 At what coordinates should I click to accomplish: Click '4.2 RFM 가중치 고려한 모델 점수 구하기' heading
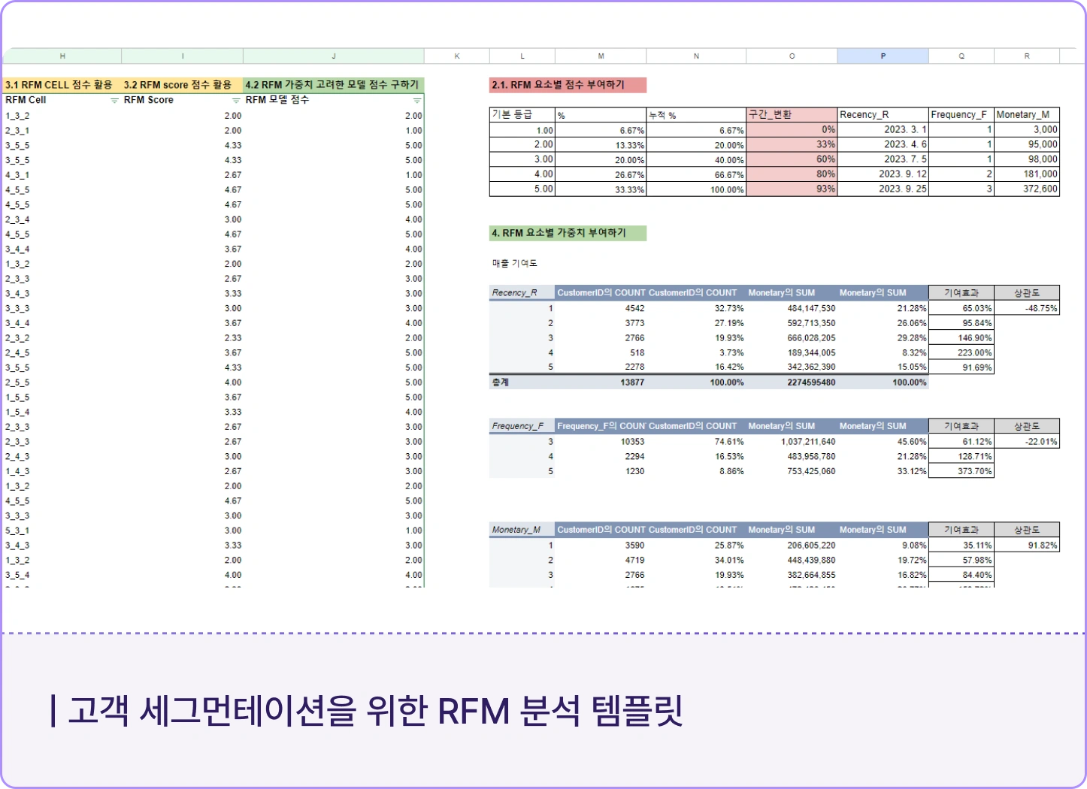coord(334,85)
